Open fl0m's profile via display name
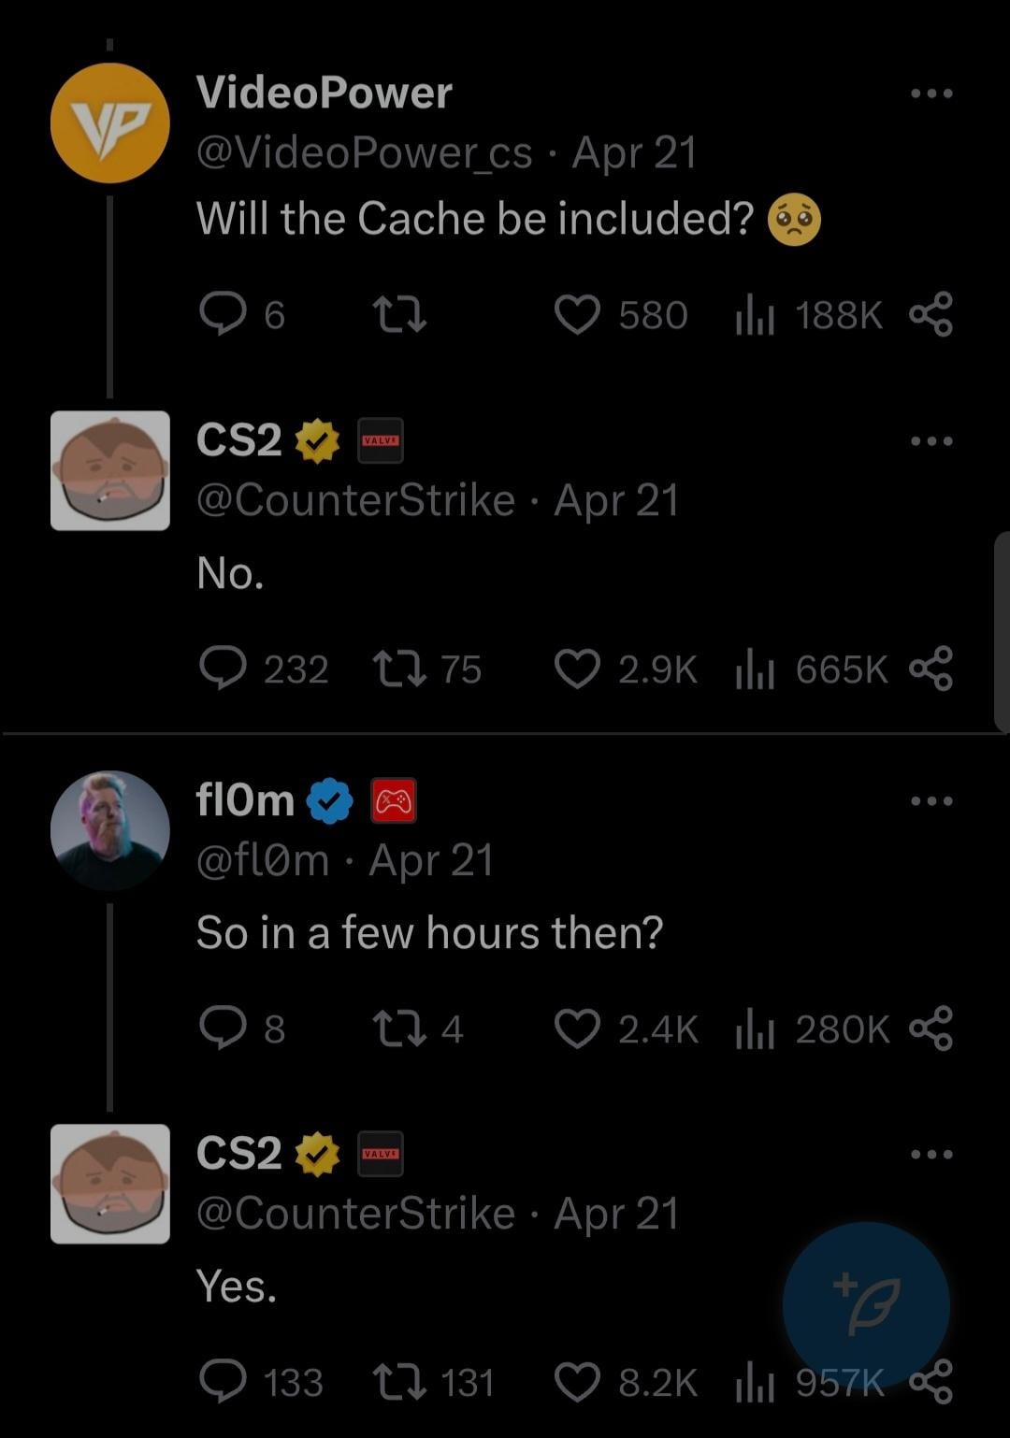Image resolution: width=1010 pixels, height=1438 pixels. [245, 800]
